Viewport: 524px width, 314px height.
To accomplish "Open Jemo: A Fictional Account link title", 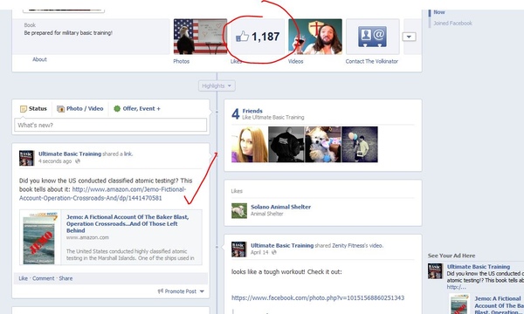I will [x=128, y=223].
